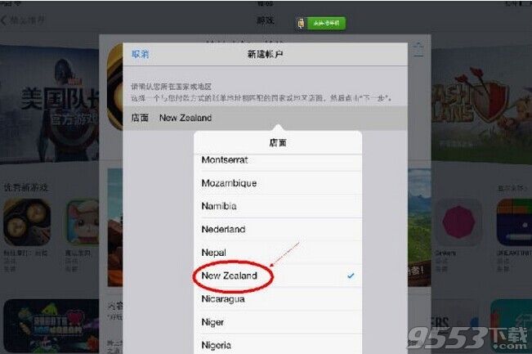Open the pink polygon app icon
This screenshot has height=354, width=532.
click(x=458, y=222)
